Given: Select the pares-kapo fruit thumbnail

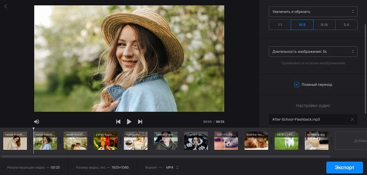Looking at the screenshot, I should click(106, 141).
